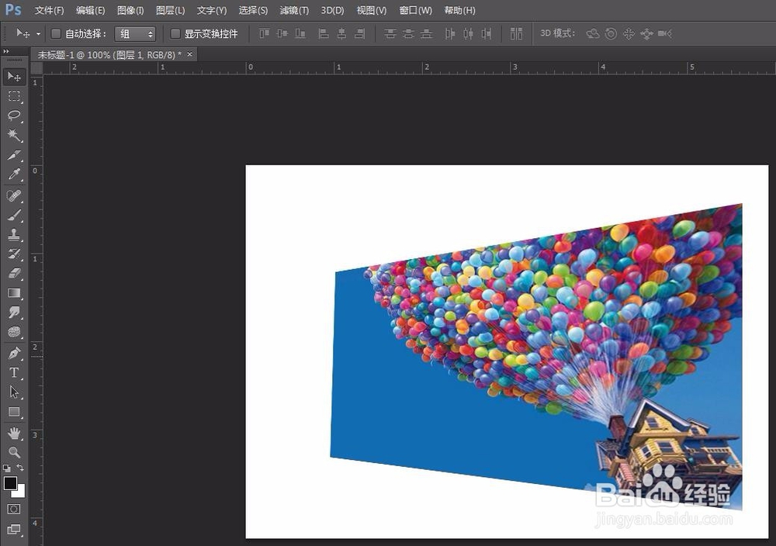The image size is (776, 546).
Task: Toggle Quick Mask mode
Action: [x=14, y=510]
